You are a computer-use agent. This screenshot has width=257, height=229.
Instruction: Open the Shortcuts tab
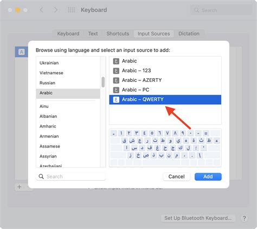pyautogui.click(x=118, y=34)
